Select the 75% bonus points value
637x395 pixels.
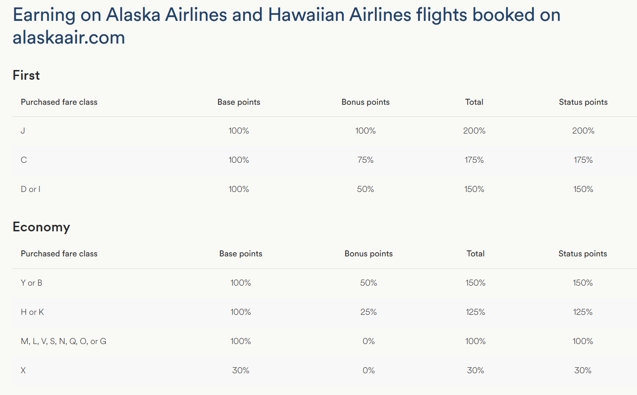(x=366, y=160)
